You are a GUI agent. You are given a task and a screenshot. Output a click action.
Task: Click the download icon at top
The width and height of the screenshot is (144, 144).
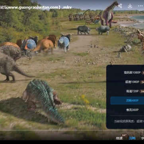pos(130,6)
